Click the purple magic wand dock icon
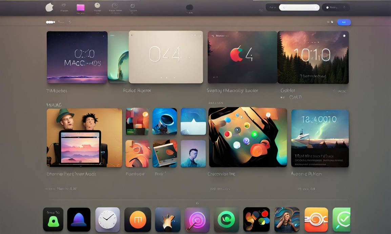Screen dimensions: 391x234 tap(197, 219)
